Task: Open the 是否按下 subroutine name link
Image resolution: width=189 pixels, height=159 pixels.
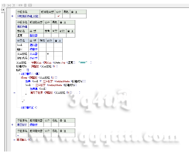Action: point(22,125)
